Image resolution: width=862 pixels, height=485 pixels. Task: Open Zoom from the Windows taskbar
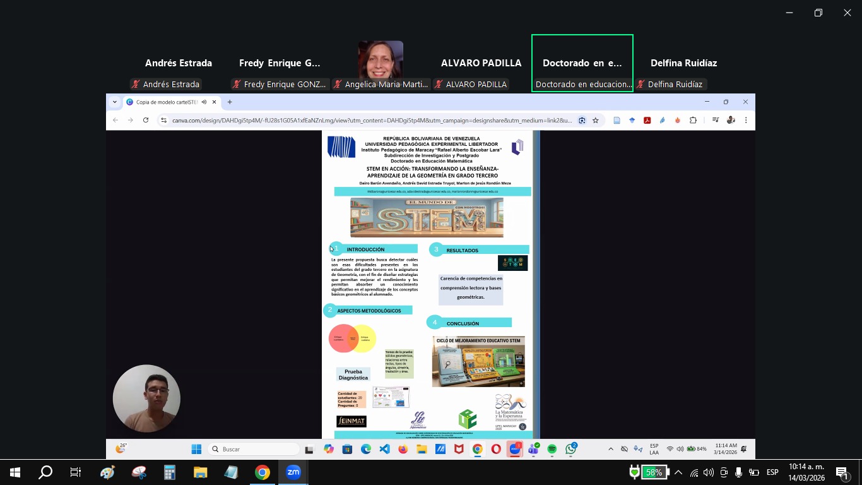tap(293, 472)
